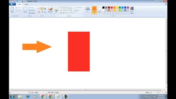This screenshot has height=99, width=176.
Task: Choose the Oval callout shape
Action: (x=68, y=13)
